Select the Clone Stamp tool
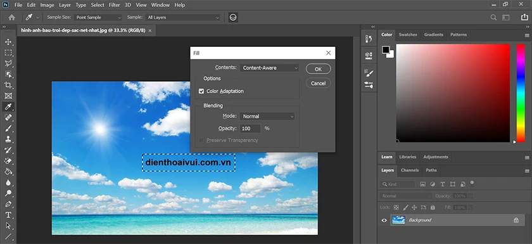The width and height of the screenshot is (532, 244). click(8, 139)
